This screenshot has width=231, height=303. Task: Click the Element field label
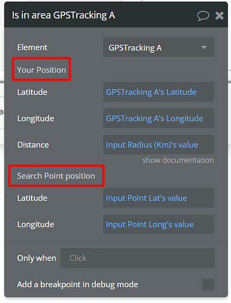32,47
